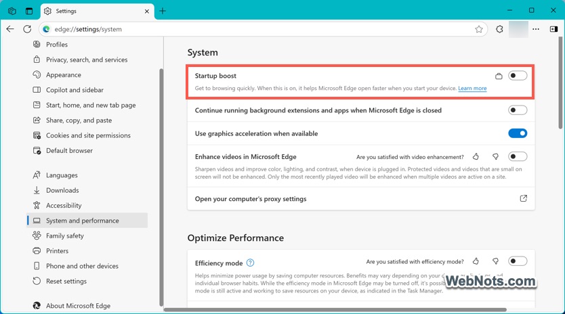Give thumbs down for efficiency mode

(x=495, y=261)
